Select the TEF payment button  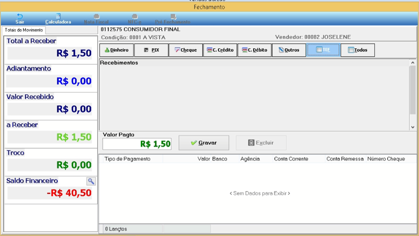[323, 50]
